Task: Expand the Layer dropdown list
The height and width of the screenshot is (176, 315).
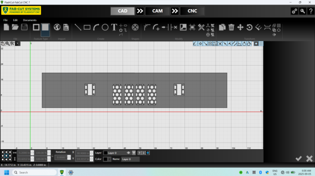Action: (134, 153)
